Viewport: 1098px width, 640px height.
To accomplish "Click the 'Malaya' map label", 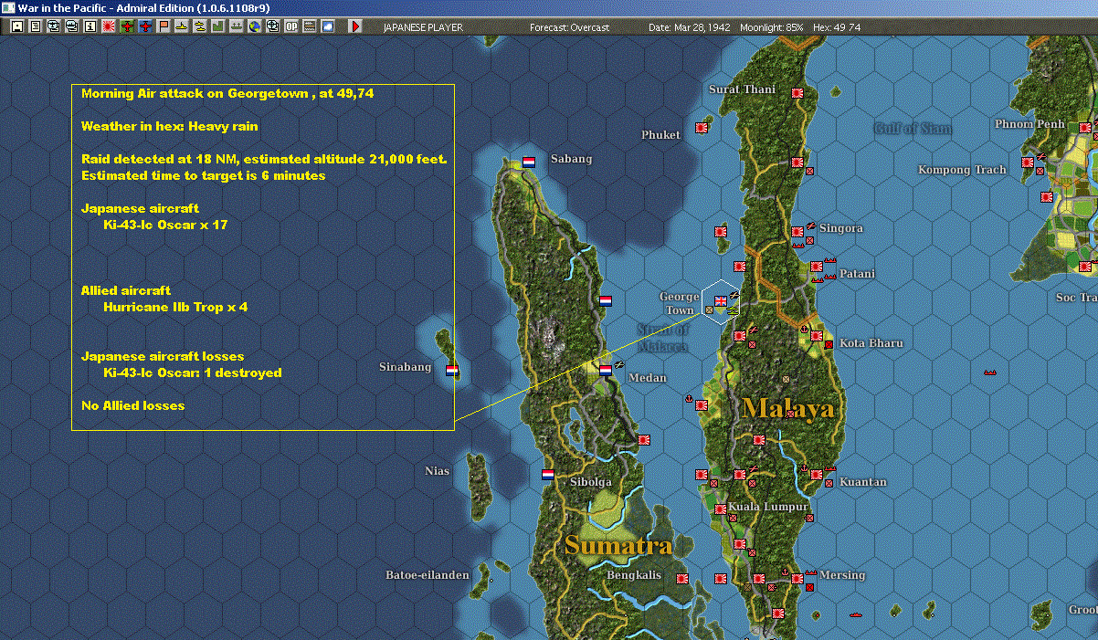I will click(x=789, y=408).
